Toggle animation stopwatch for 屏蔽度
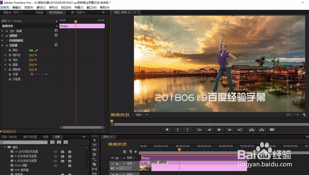 [10, 70]
